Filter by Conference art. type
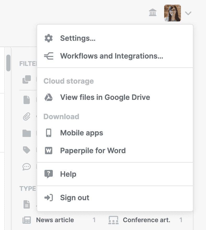 click(146, 220)
